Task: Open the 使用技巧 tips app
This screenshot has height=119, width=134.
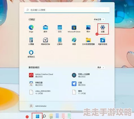Action: [31, 54]
